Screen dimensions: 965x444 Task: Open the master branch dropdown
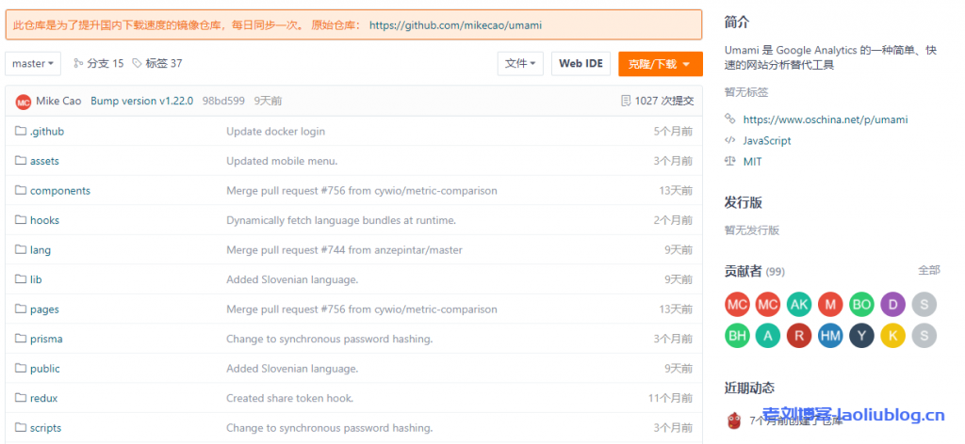pos(33,64)
